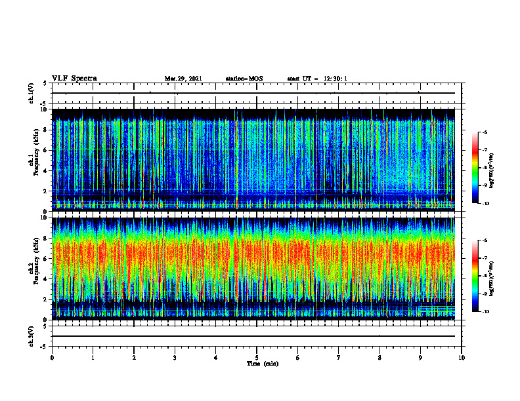Click the time axis tick label "6"
Screen dimensions: 520x401
coord(298,358)
